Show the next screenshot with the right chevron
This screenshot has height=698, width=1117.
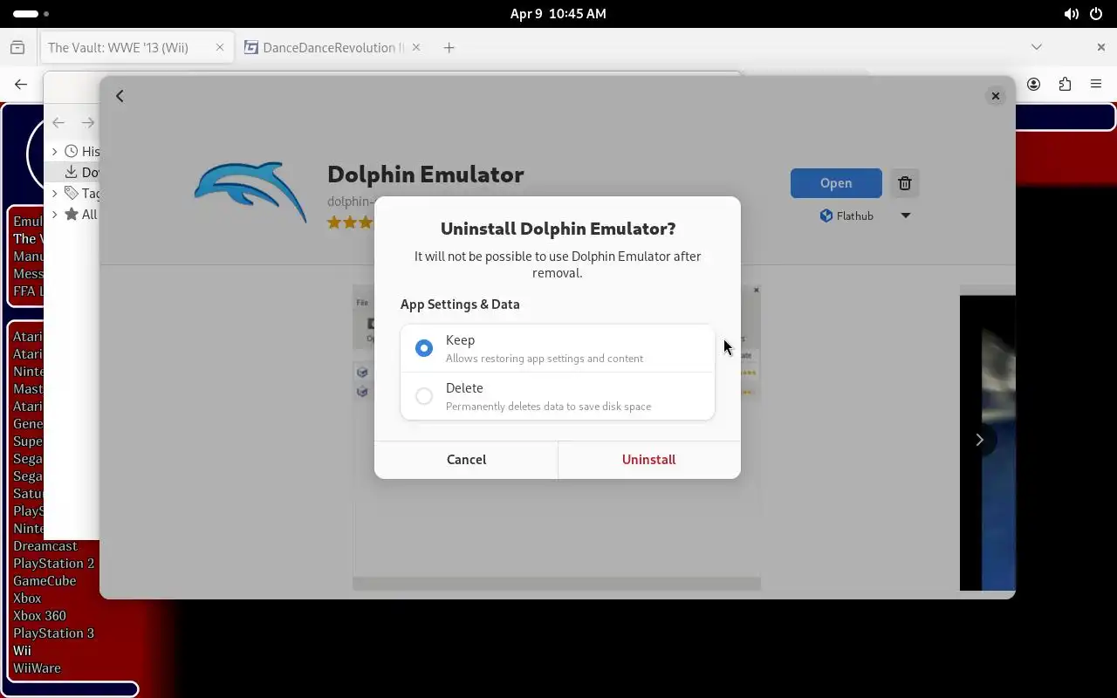coord(979,440)
